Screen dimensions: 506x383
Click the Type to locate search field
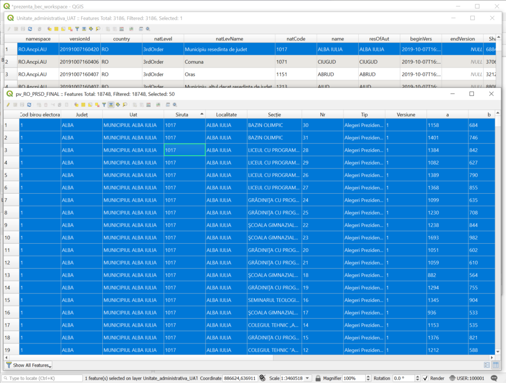[42, 378]
